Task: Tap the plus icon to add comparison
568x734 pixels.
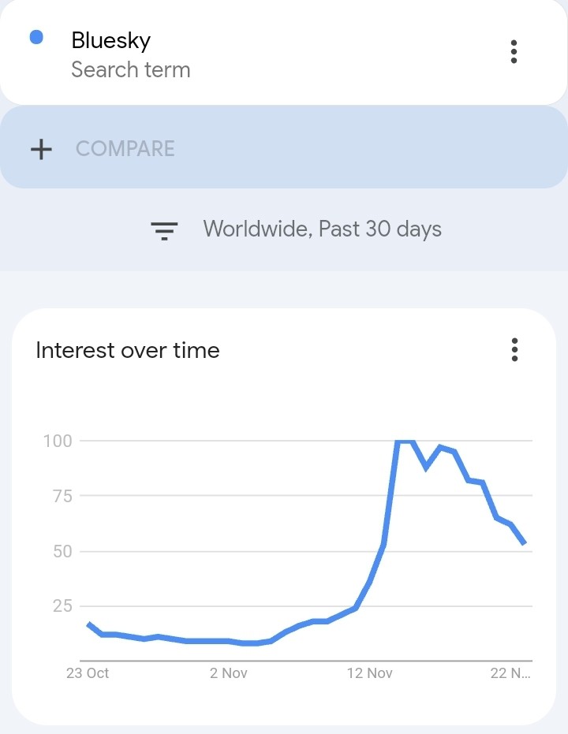Action: tap(41, 149)
